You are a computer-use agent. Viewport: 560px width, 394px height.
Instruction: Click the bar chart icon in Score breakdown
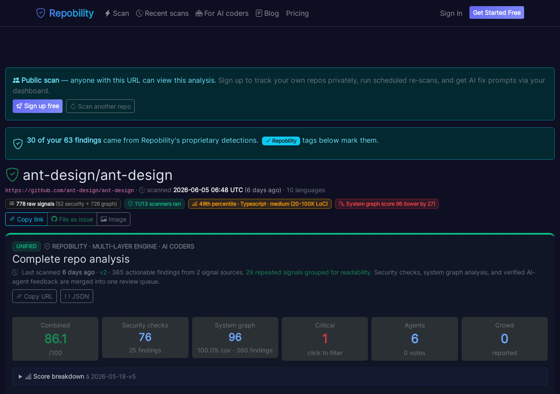[28, 376]
